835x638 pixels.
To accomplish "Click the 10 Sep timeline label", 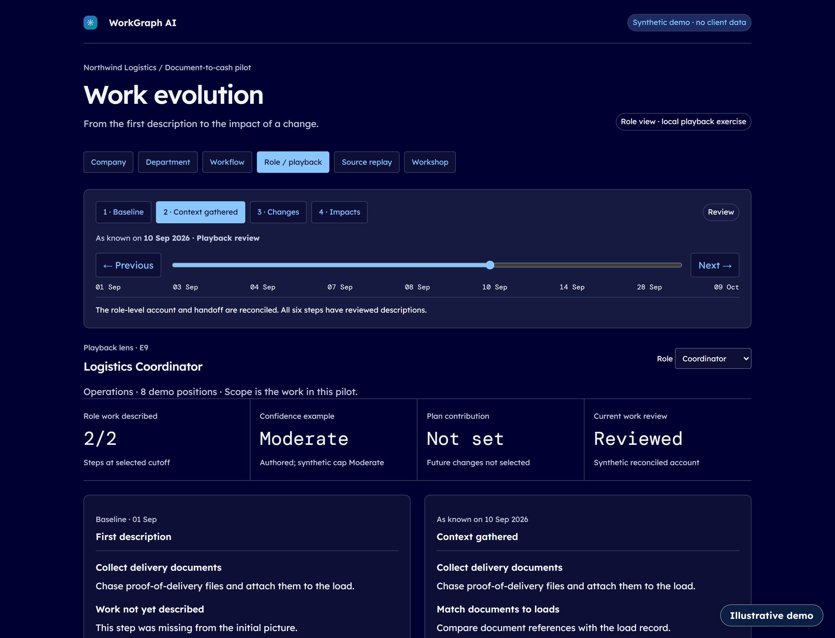I will coord(495,287).
